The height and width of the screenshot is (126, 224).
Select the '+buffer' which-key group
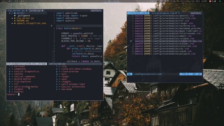19,74
